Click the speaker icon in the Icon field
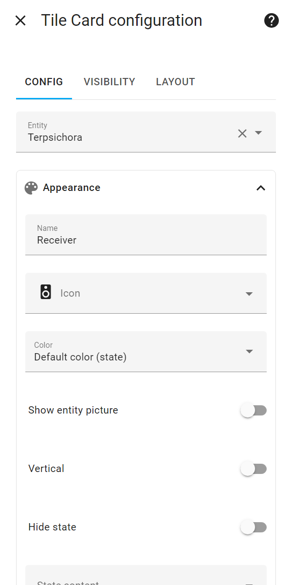 (46, 293)
